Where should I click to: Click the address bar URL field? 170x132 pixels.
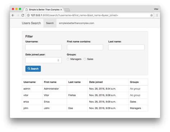click(x=90, y=15)
